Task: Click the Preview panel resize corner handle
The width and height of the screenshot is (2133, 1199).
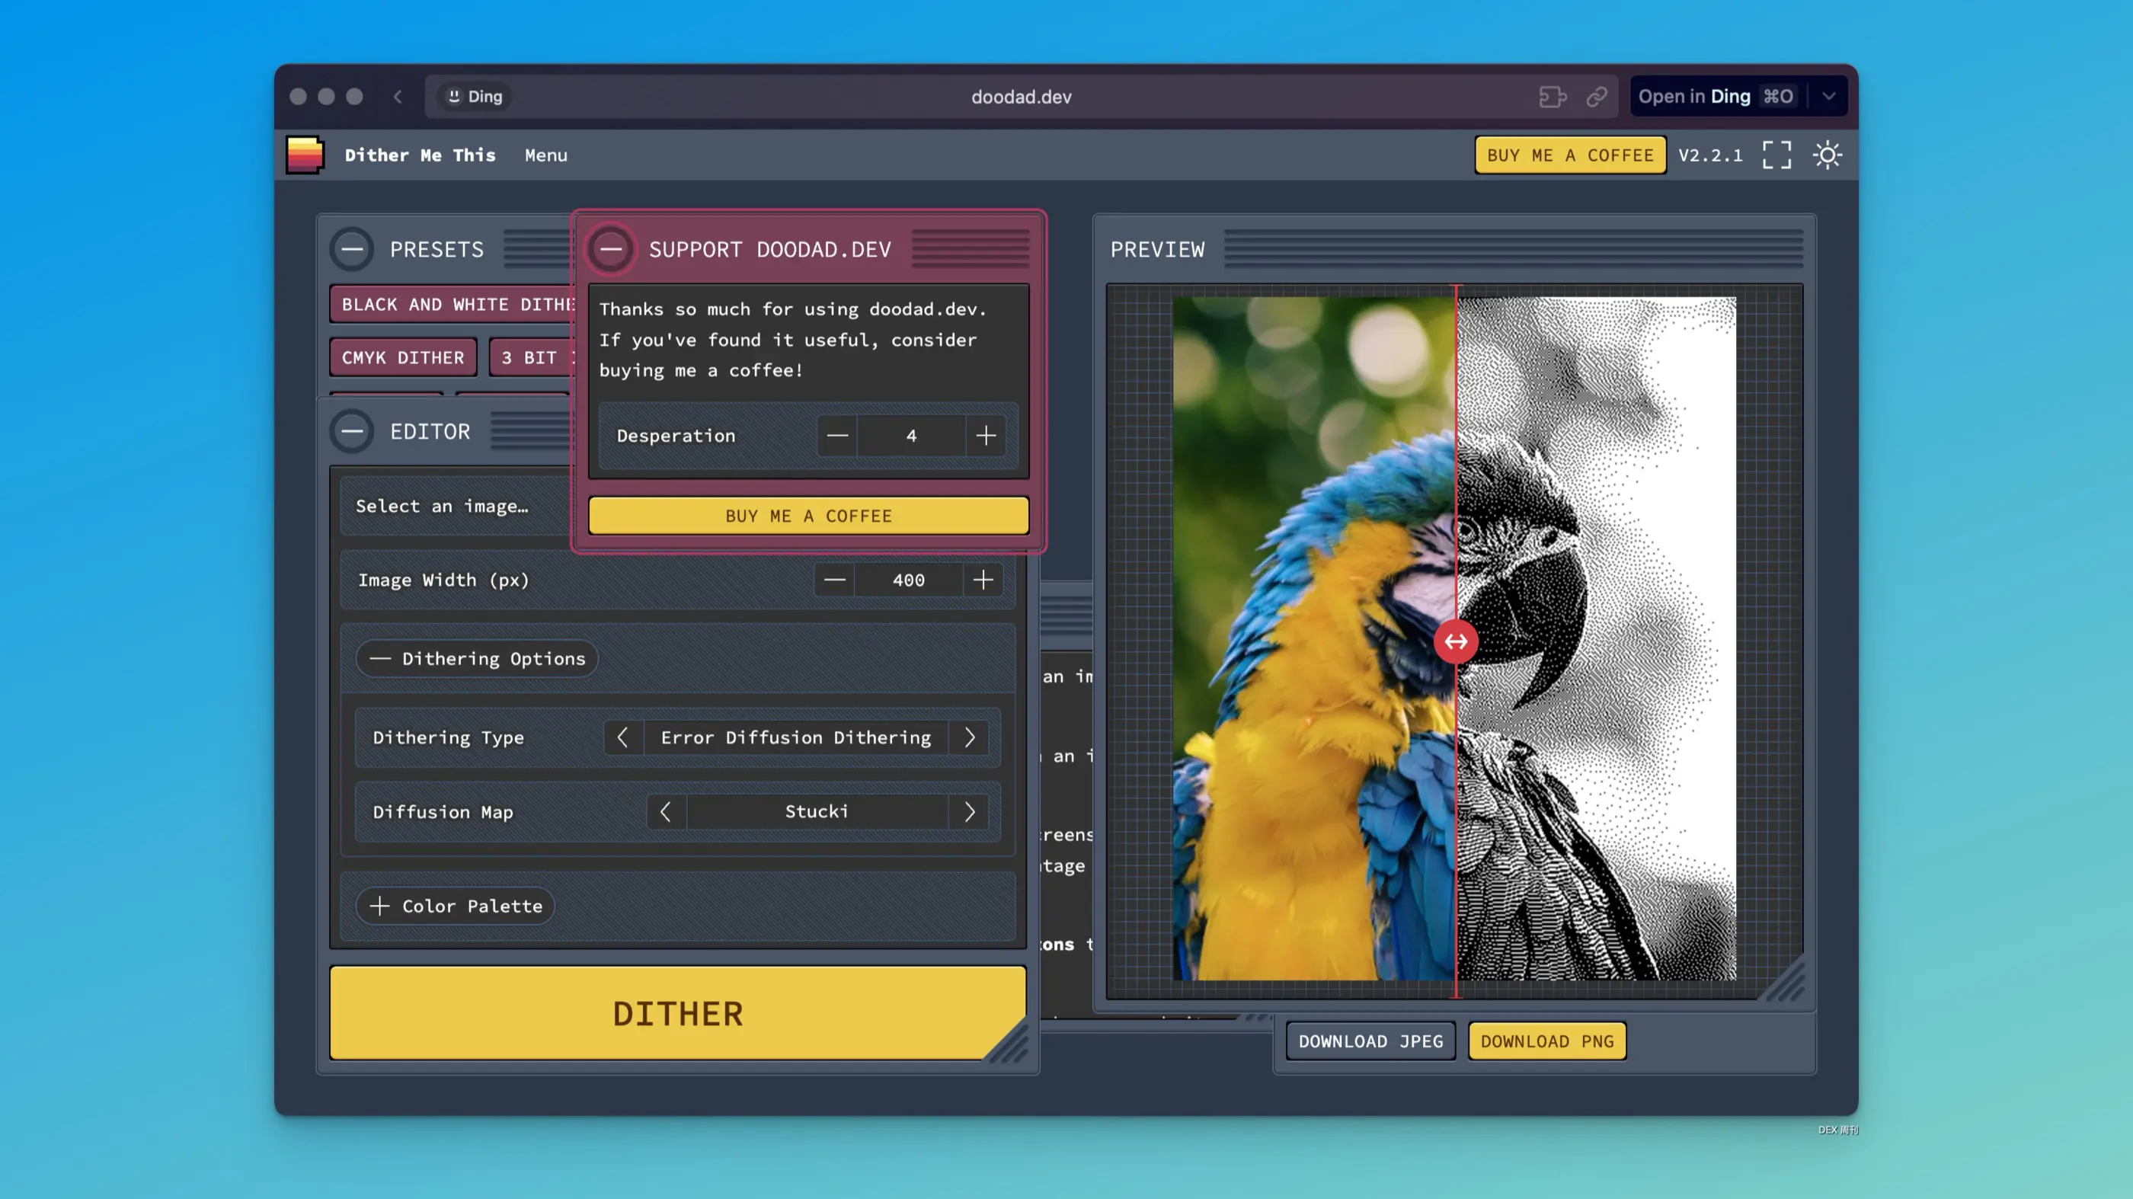Action: coord(1783,981)
